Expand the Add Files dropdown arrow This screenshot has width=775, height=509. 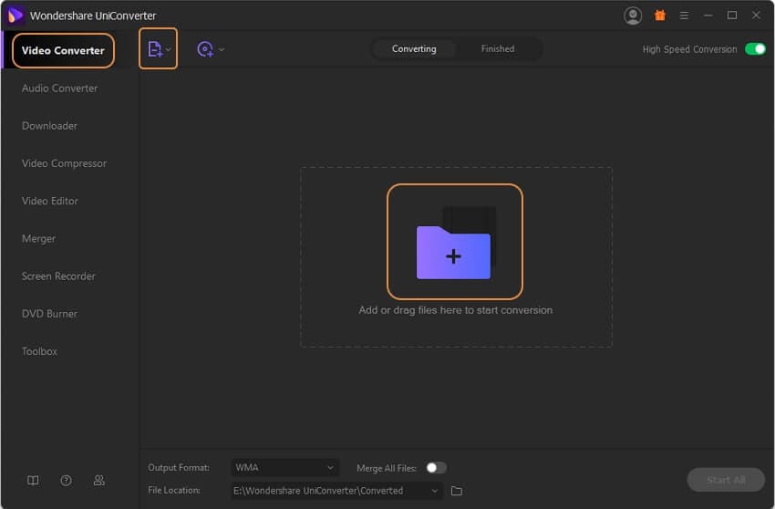point(169,49)
